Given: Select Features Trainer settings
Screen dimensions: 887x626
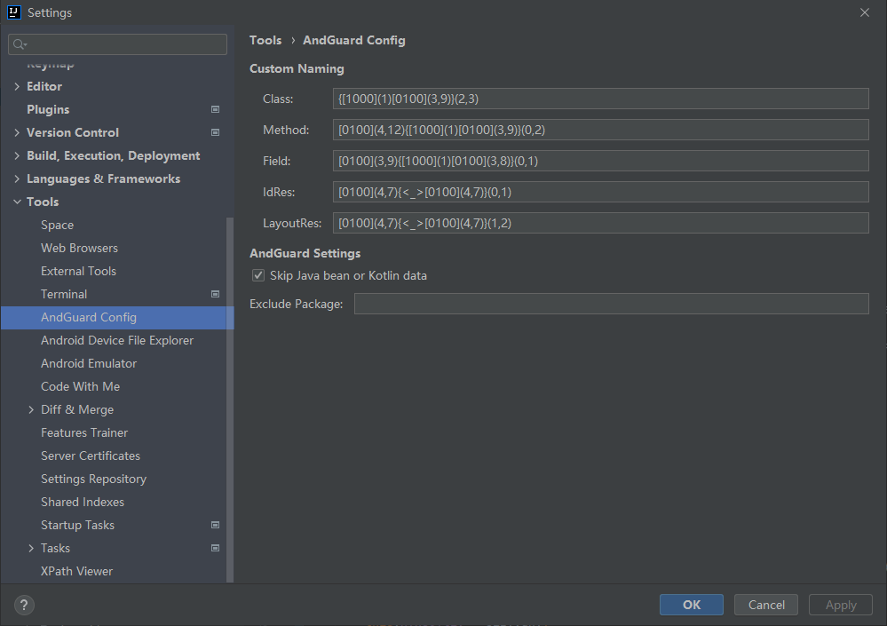Looking at the screenshot, I should [x=84, y=432].
